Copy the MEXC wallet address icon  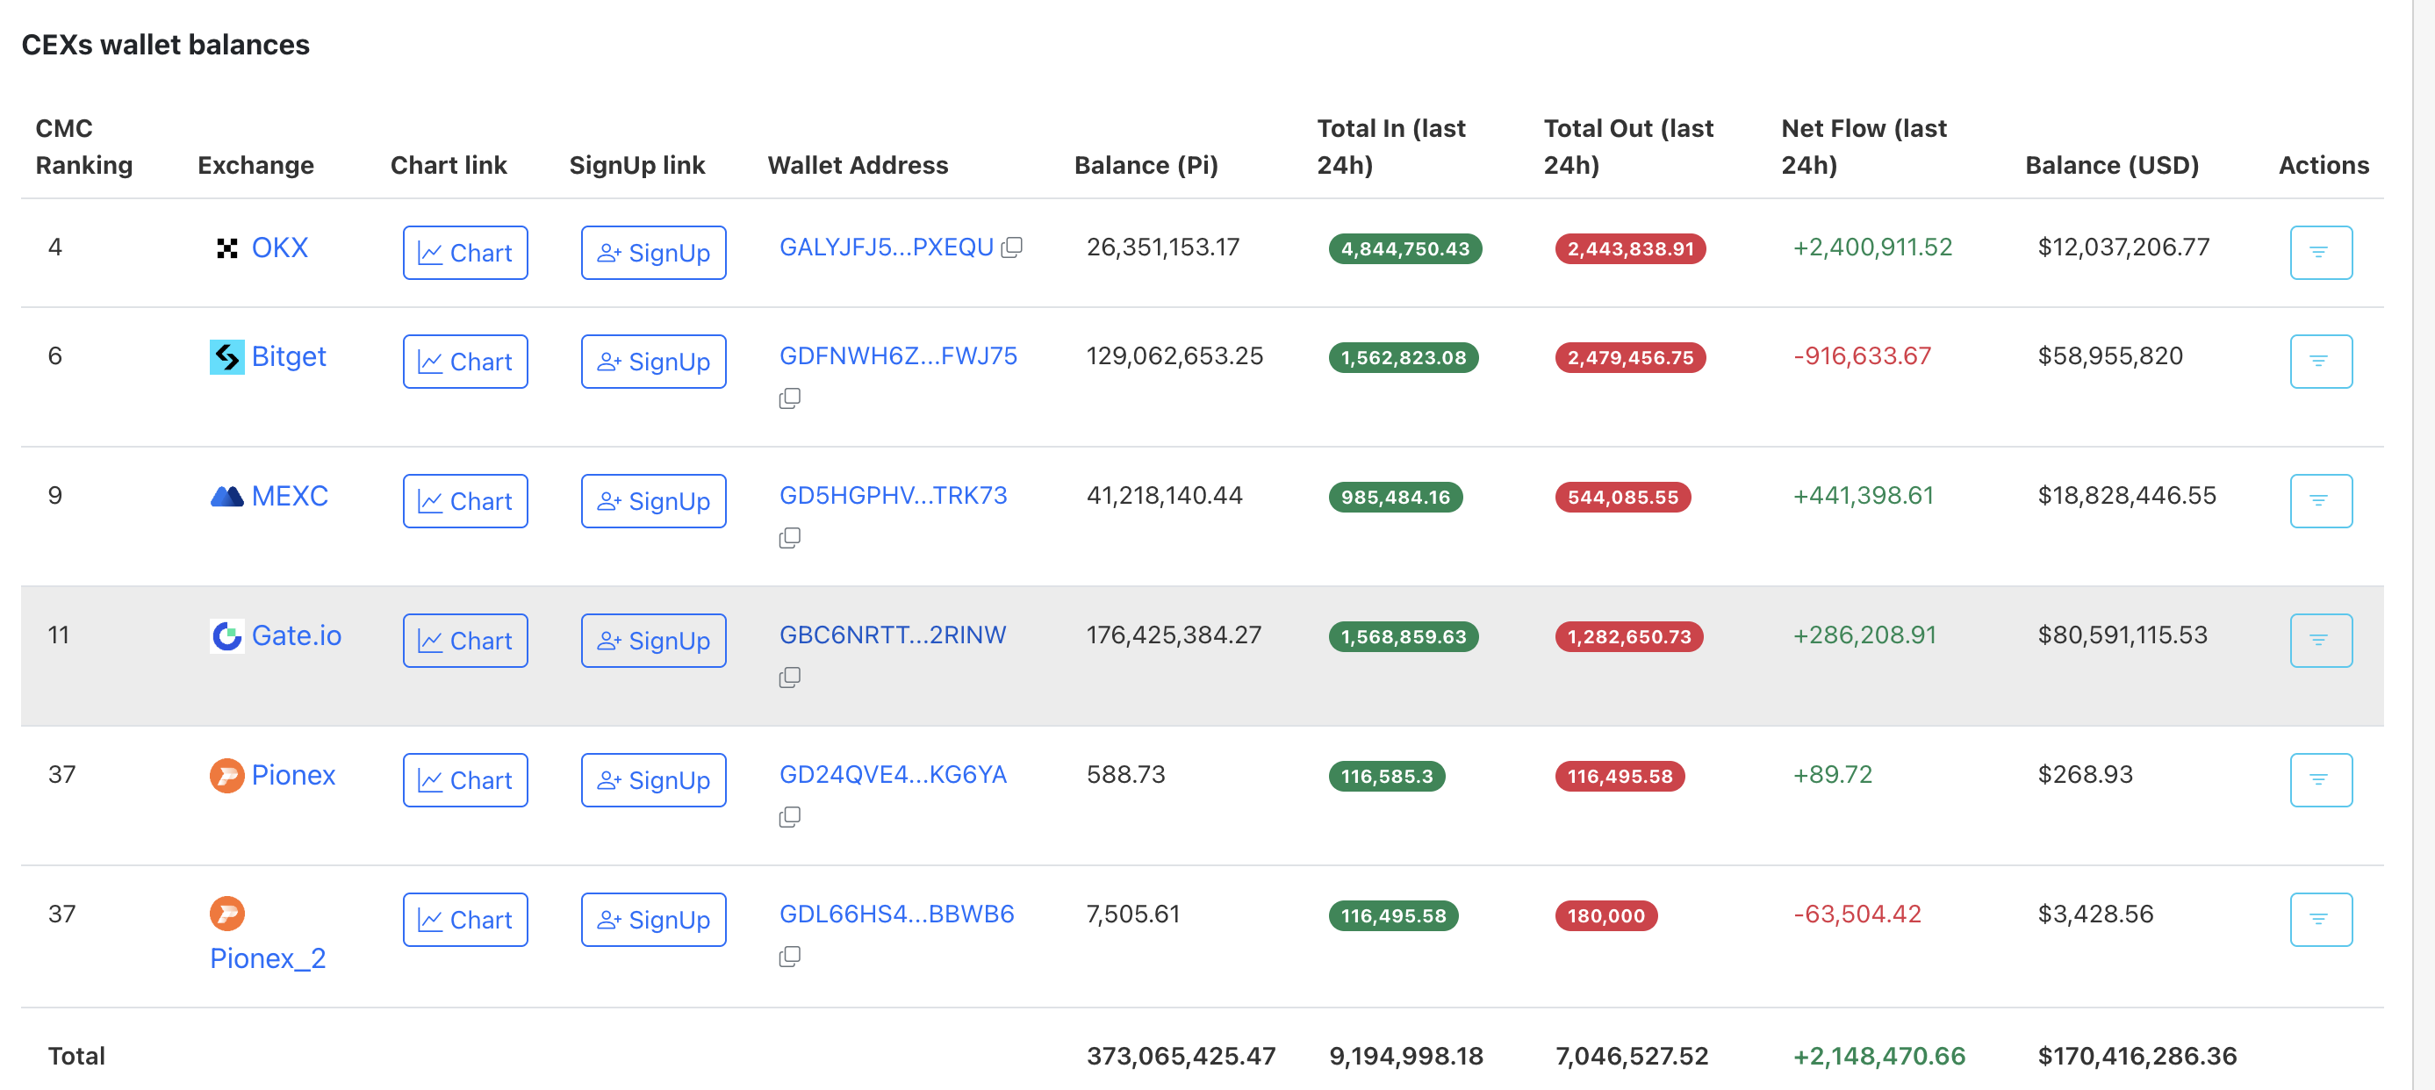789,538
